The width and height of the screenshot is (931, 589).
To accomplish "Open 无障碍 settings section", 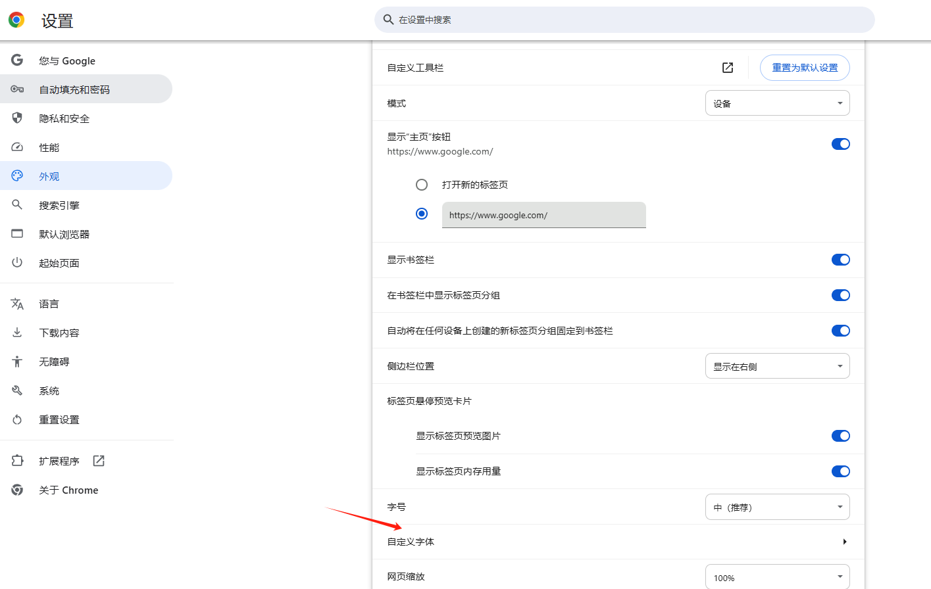I will 86,362.
